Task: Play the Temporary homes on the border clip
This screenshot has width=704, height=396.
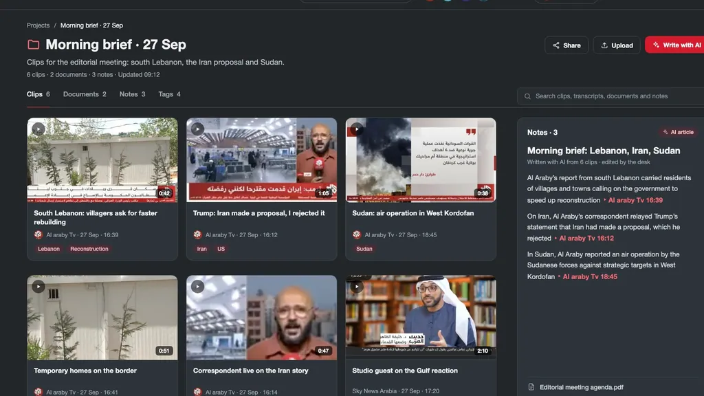Action: [x=38, y=287]
